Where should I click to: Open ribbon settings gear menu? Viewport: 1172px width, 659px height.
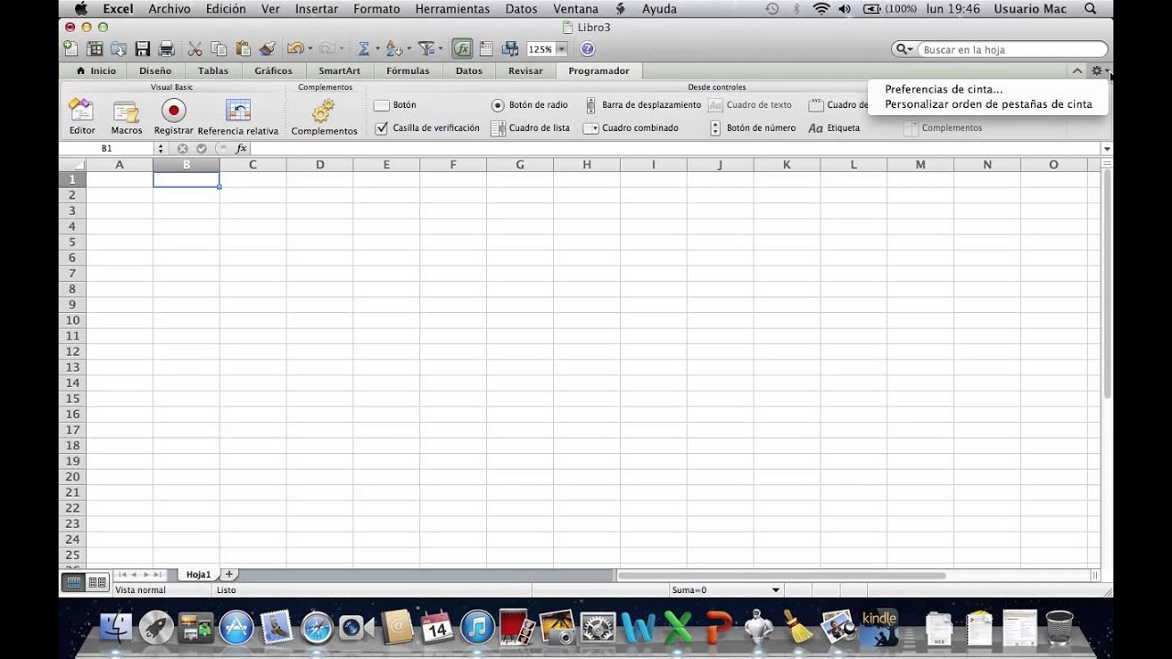[1099, 70]
